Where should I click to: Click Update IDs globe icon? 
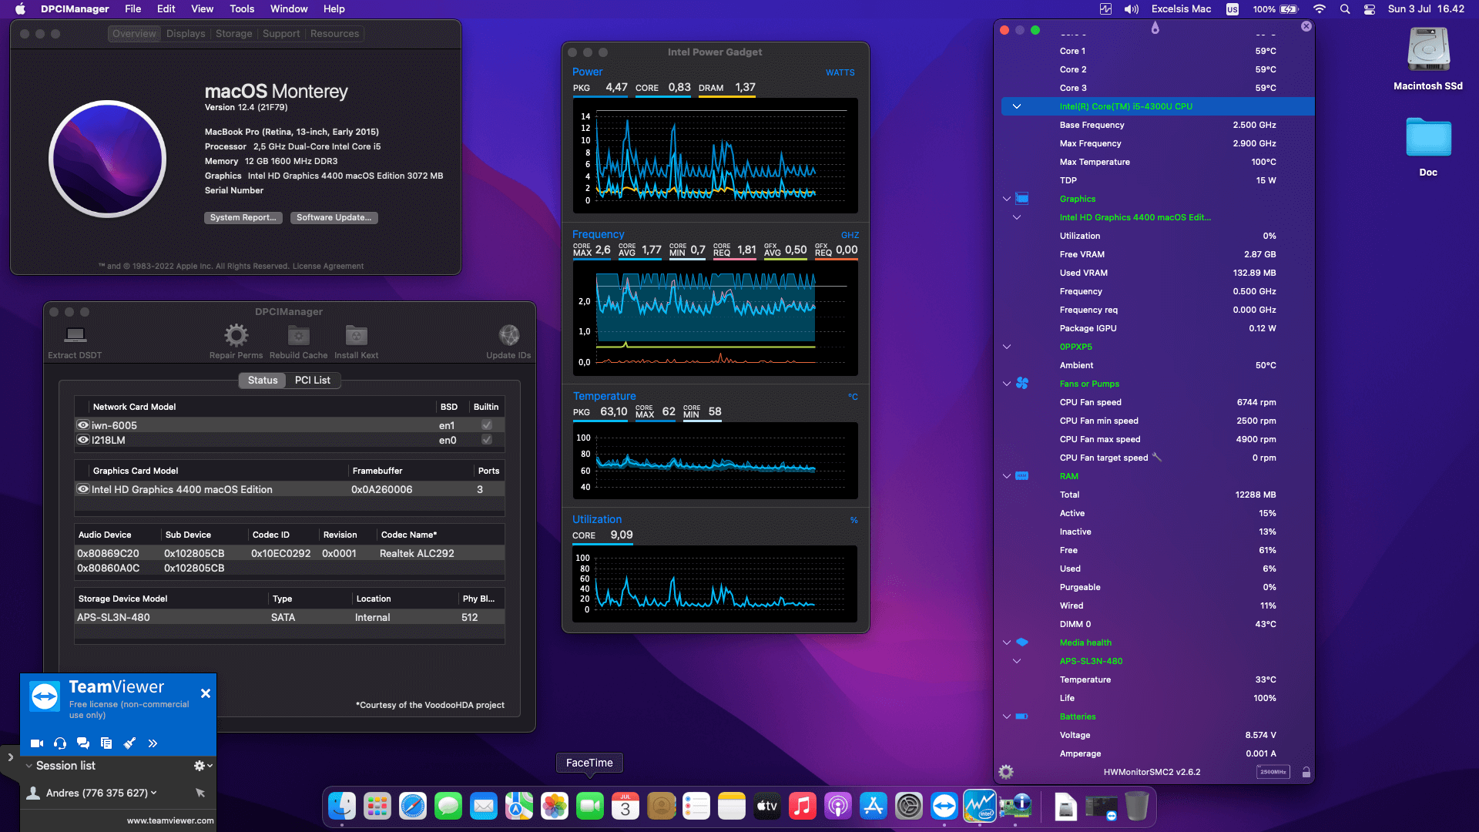click(x=508, y=335)
